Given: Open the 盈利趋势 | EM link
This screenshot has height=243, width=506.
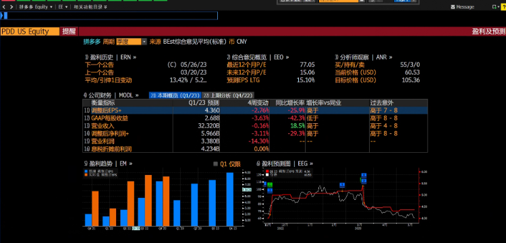Looking at the screenshot, I should coord(109,164).
